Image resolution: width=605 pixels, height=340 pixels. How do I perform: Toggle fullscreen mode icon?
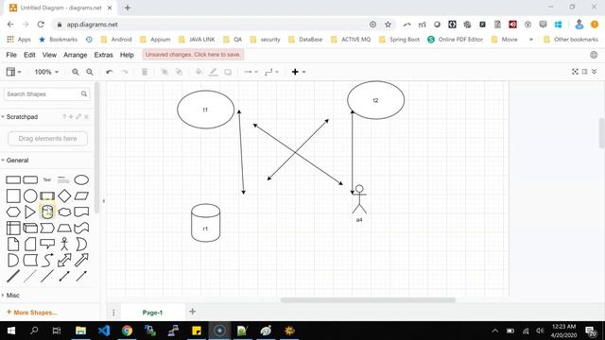575,72
